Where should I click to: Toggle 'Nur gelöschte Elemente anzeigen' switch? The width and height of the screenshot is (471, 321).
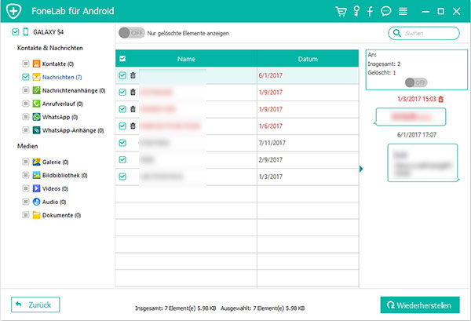(x=130, y=33)
